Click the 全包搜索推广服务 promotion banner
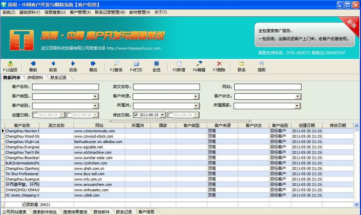This screenshot has width=361, height=215. (x=304, y=34)
